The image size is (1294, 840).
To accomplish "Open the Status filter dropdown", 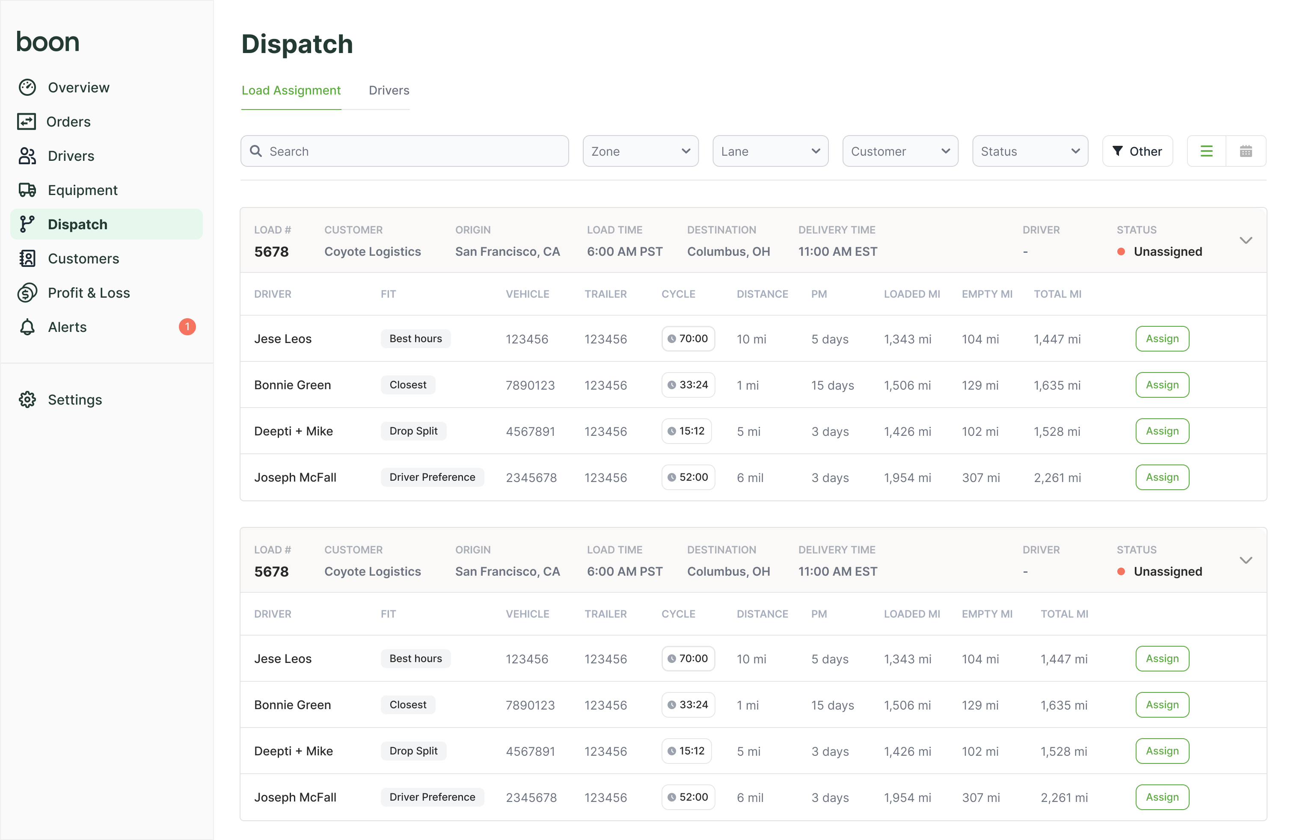I will (x=1030, y=151).
